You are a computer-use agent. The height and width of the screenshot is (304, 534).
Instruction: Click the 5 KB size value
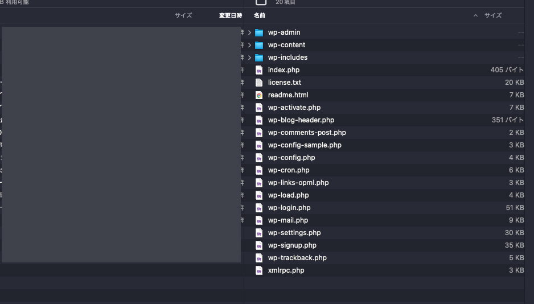point(516,258)
